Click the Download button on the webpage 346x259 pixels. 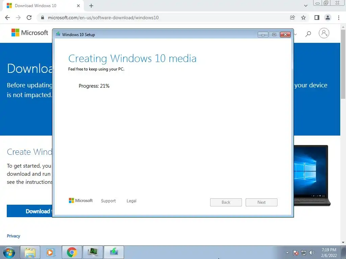click(x=30, y=211)
